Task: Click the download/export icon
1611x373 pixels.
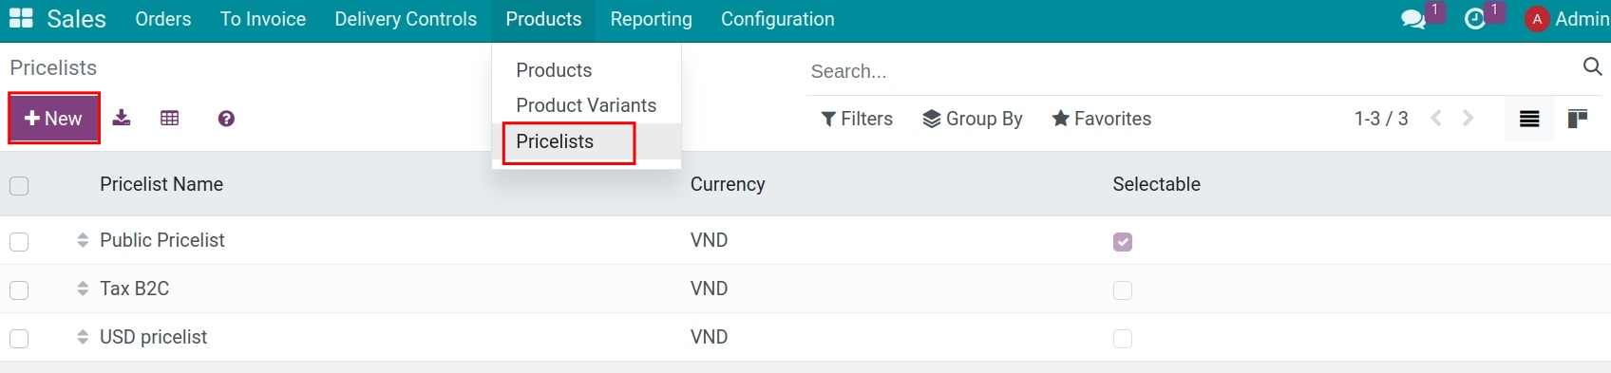Action: tap(122, 118)
